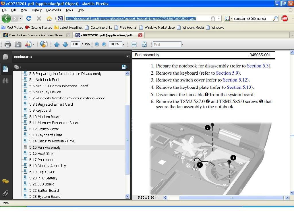
Task: Open the Pages thumbnail panel icon
Action: pyautogui.click(x=5, y=57)
